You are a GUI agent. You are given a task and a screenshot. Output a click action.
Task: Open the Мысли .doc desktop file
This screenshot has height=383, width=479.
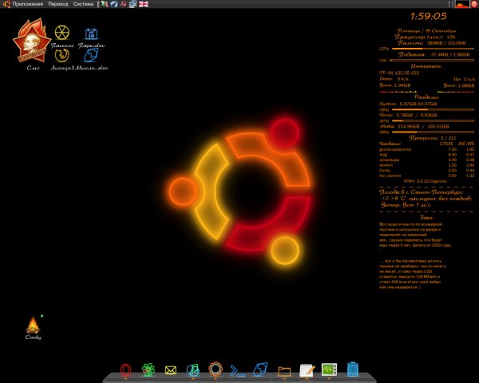point(91,57)
